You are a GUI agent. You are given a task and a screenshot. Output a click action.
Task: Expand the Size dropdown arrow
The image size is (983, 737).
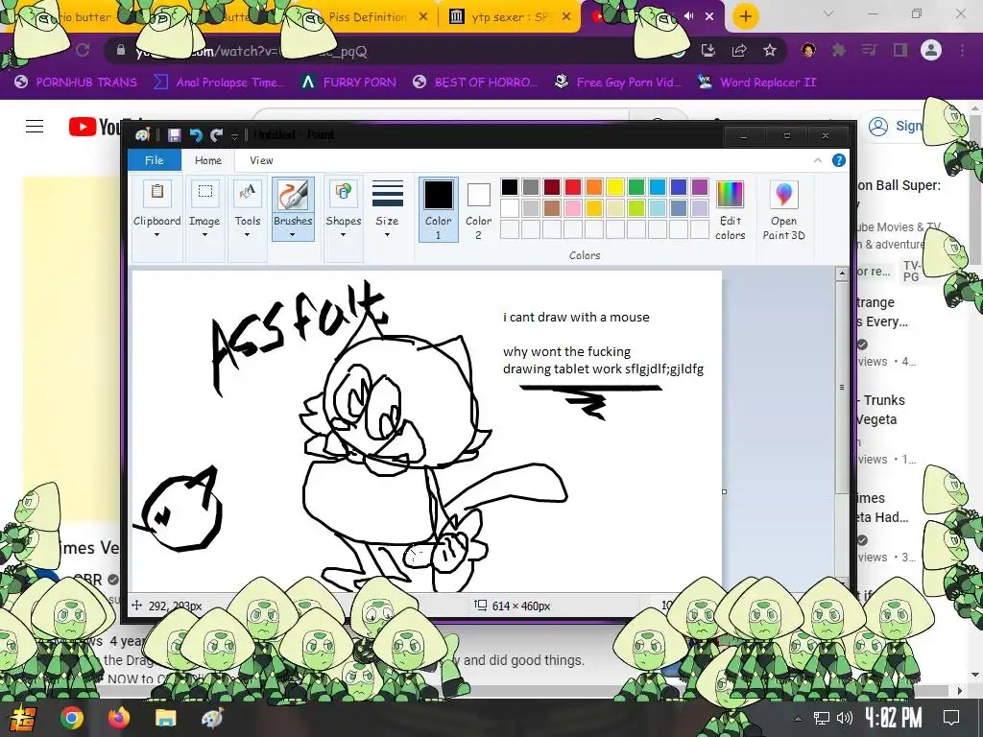(387, 235)
